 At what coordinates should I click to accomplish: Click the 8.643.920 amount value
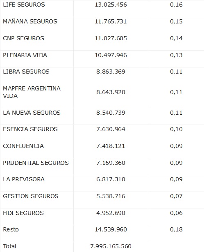coord(111,92)
